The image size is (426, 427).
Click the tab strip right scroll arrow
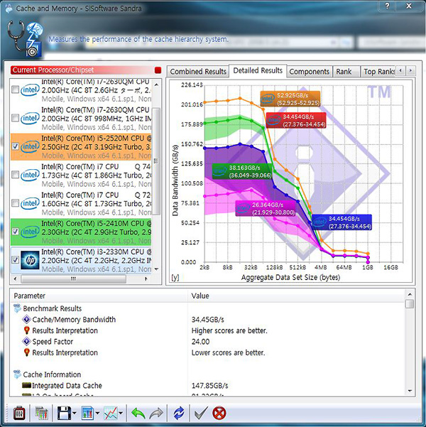pyautogui.click(x=410, y=71)
